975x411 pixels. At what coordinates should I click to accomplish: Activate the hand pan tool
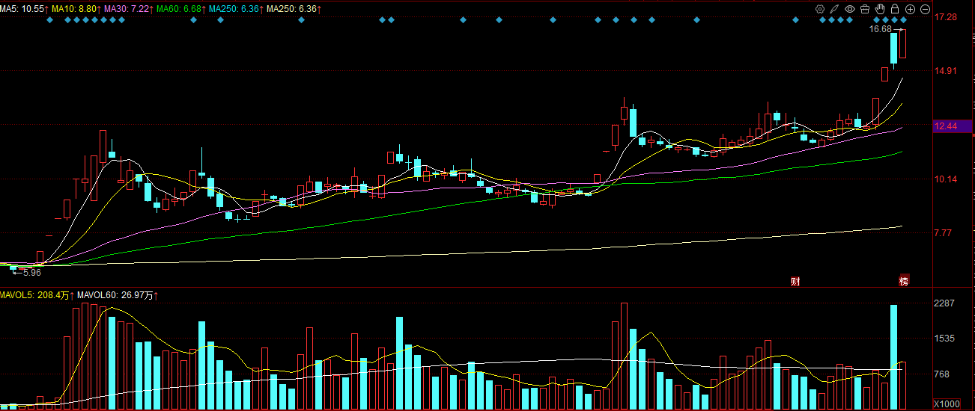(880, 9)
